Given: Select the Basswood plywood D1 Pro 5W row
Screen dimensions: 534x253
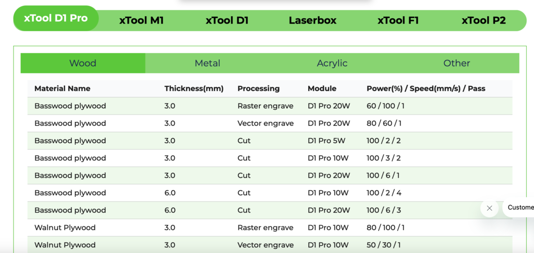Looking at the screenshot, I should 270,141.
